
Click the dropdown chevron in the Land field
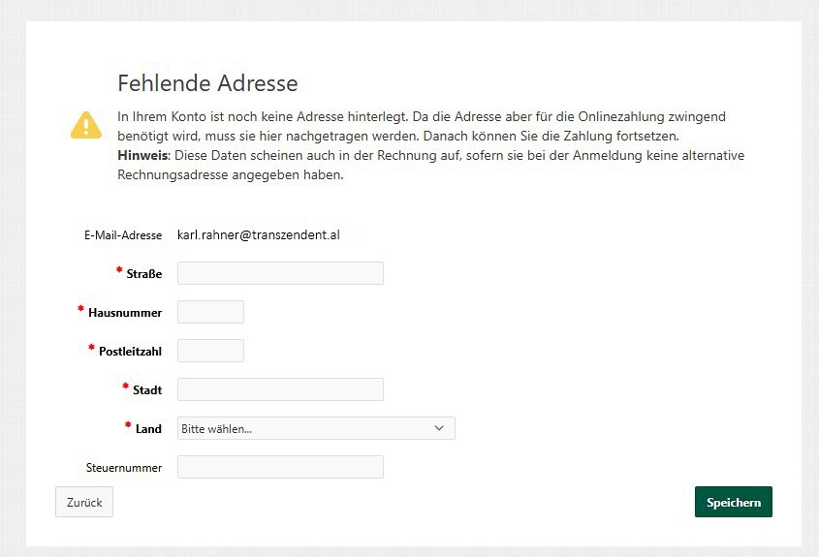pos(439,428)
